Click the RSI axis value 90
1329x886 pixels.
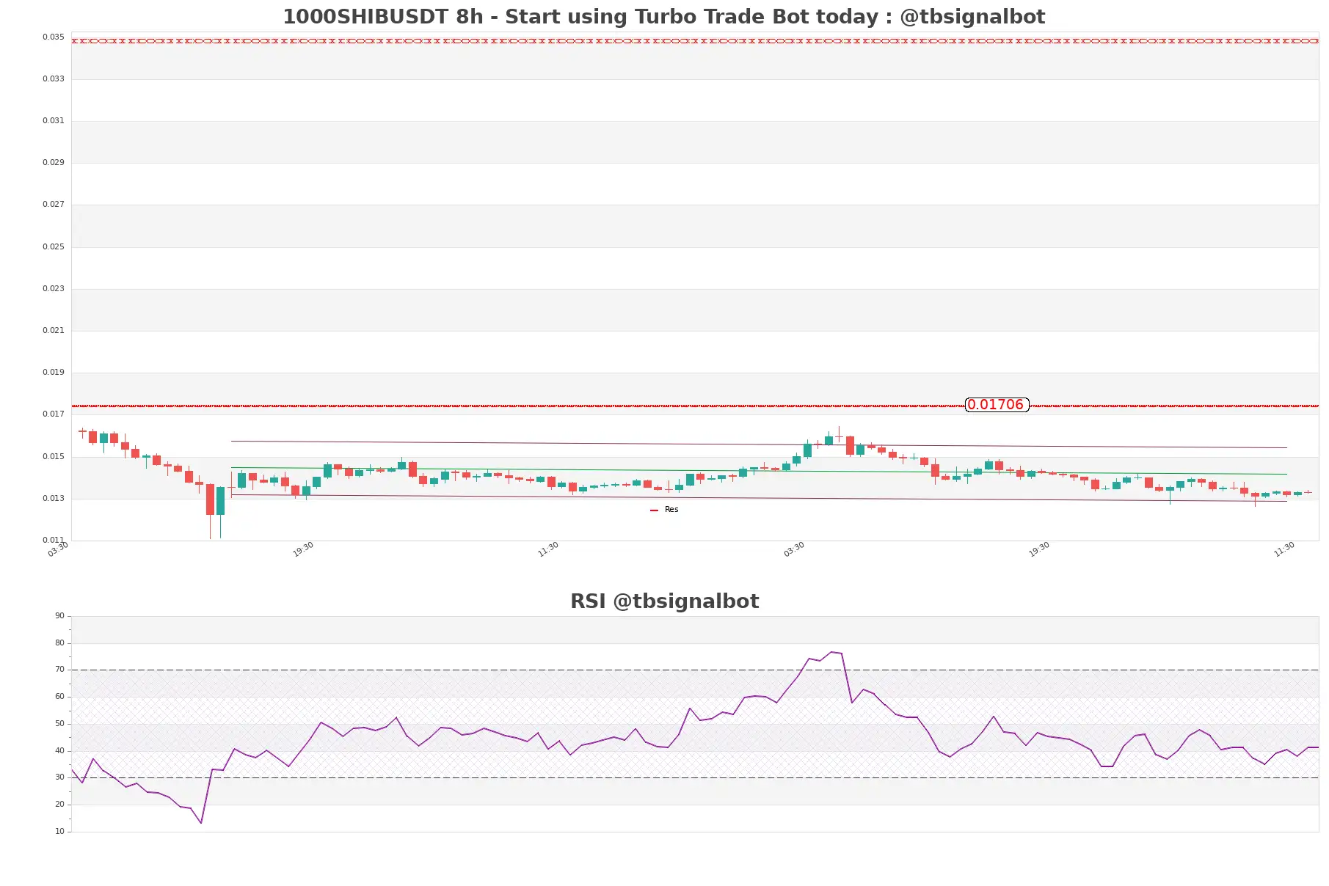point(59,616)
